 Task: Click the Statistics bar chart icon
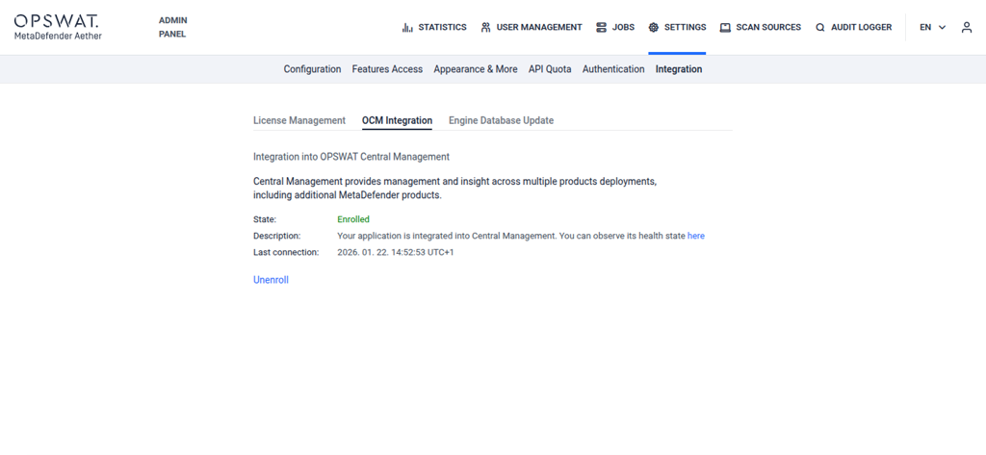pos(407,28)
